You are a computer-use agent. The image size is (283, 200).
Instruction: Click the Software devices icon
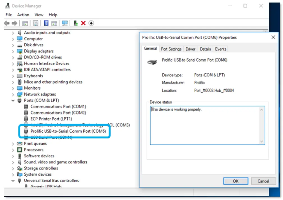click(x=19, y=156)
